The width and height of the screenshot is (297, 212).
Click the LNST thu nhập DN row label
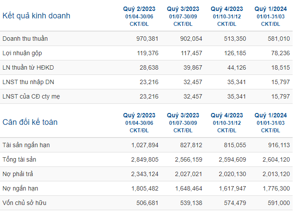28,82
